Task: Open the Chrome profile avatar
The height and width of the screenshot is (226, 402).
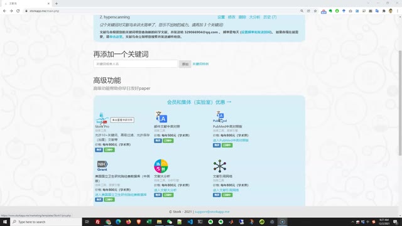Action: pyautogui.click(x=391, y=11)
